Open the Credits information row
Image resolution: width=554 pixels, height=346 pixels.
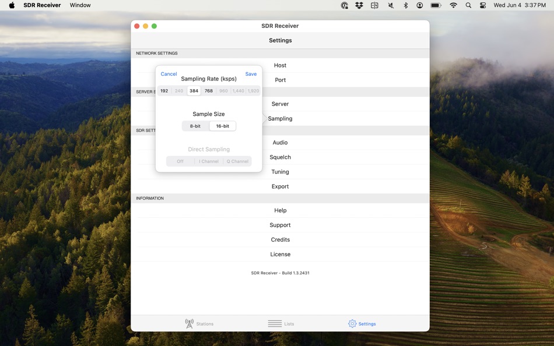[280, 239]
